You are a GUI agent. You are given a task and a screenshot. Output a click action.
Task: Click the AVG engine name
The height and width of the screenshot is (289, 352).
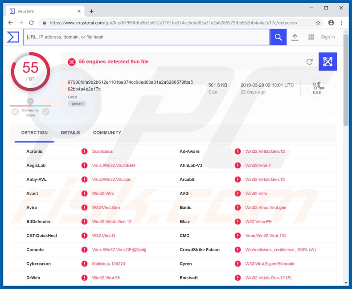tap(184, 194)
